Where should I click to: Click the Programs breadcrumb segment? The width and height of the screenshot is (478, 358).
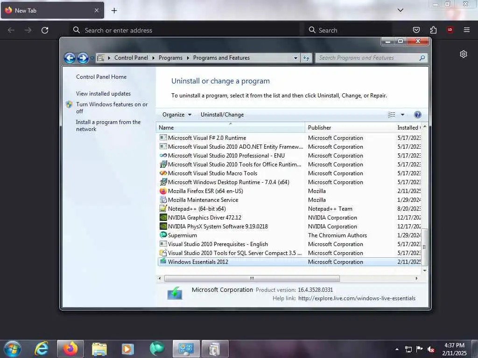point(170,58)
